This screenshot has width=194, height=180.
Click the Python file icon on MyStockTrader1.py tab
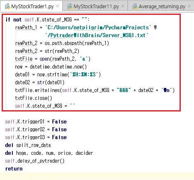7,7
